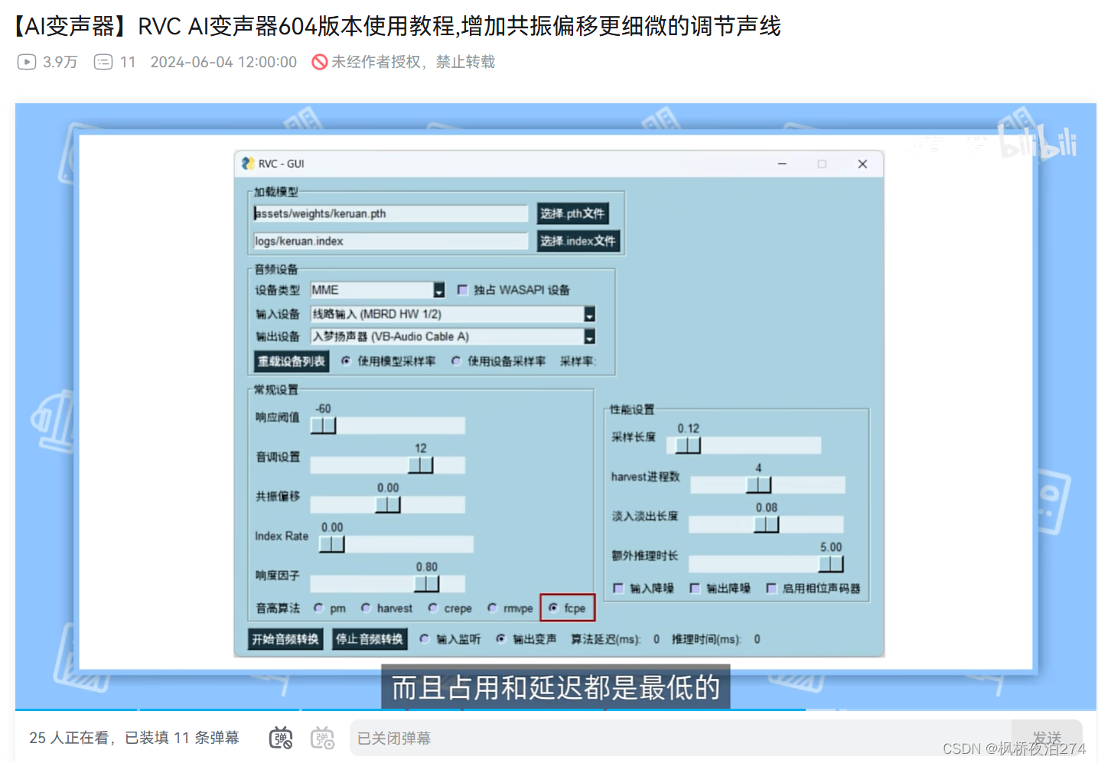Screen dimensions: 1098x763
Task: Open the 输出设备 dropdown
Action: (588, 336)
